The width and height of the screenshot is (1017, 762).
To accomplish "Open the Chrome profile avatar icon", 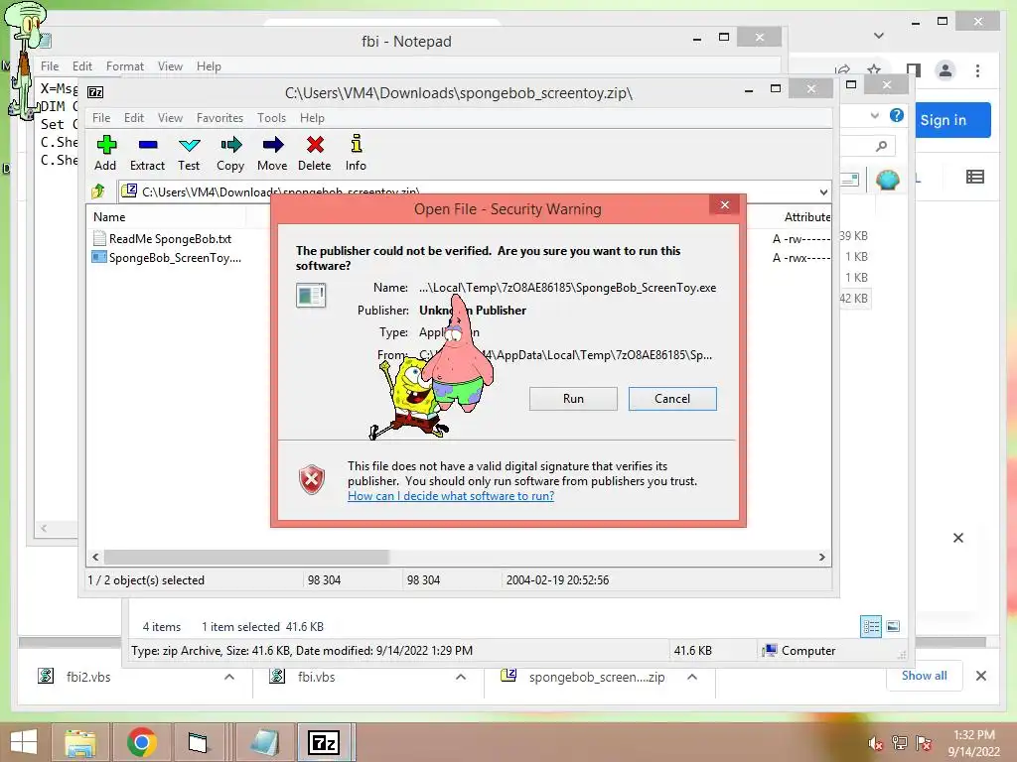I will (x=945, y=70).
